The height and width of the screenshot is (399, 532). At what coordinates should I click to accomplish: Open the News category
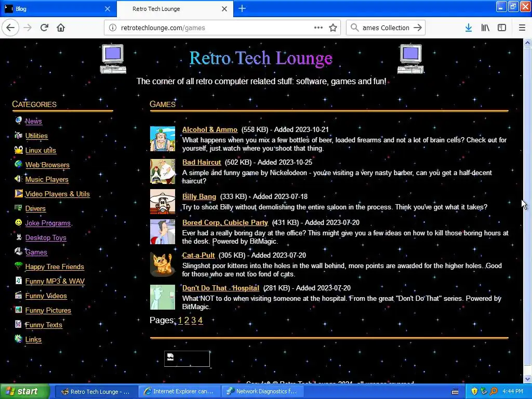click(34, 121)
